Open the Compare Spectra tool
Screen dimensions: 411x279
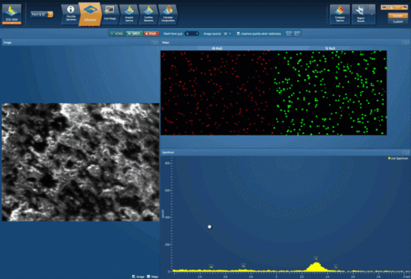[x=340, y=14]
